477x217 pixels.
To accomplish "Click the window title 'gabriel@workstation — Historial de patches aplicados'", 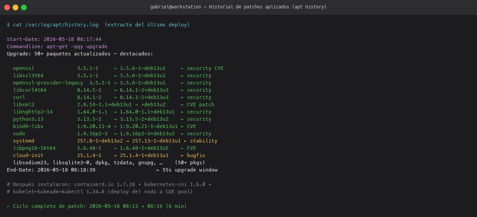I will [238, 7].
